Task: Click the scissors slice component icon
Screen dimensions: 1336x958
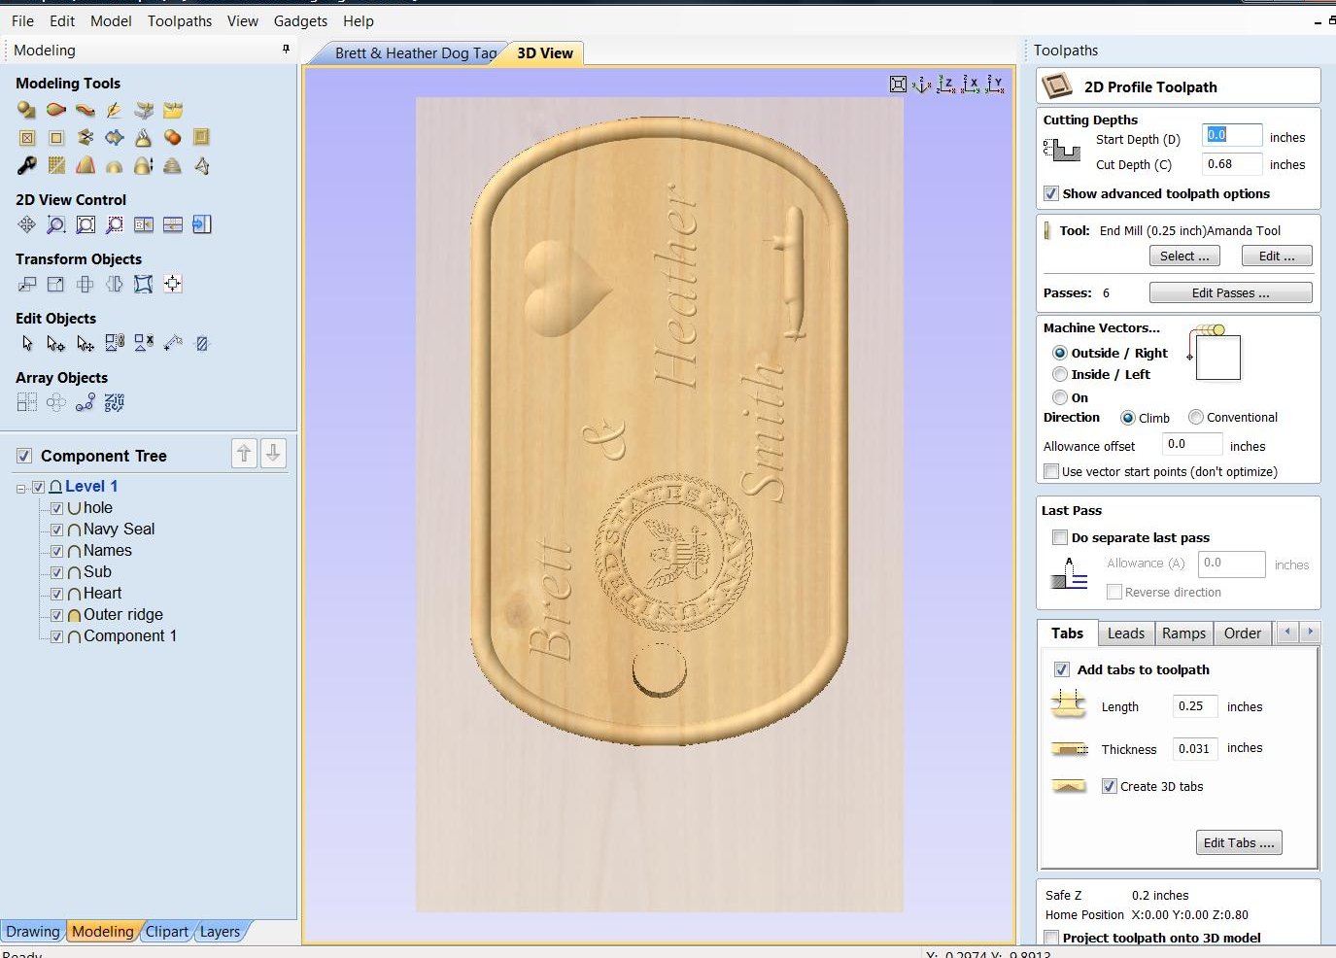Action: click(86, 137)
